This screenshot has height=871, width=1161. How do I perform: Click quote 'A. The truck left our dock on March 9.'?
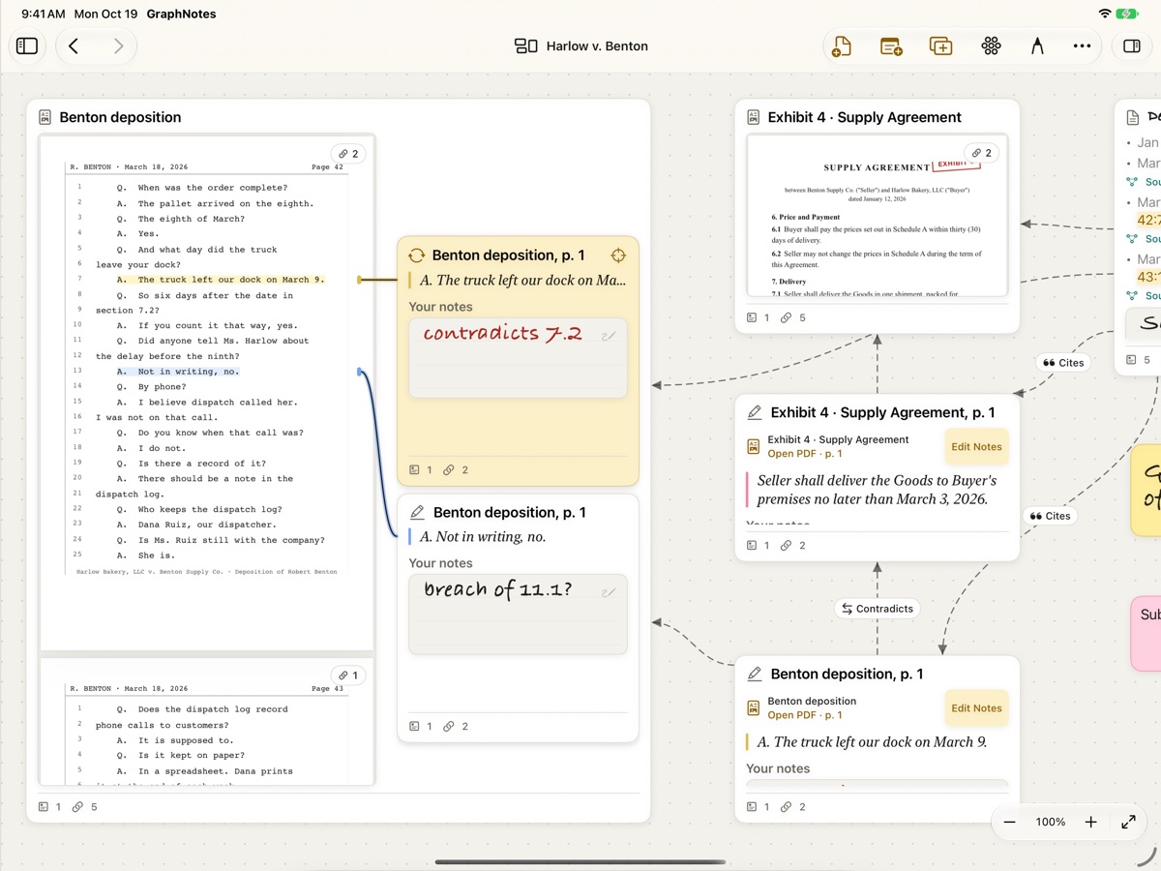873,742
